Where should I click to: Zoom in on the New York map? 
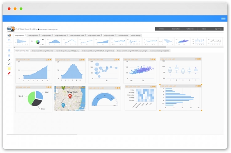(57, 89)
